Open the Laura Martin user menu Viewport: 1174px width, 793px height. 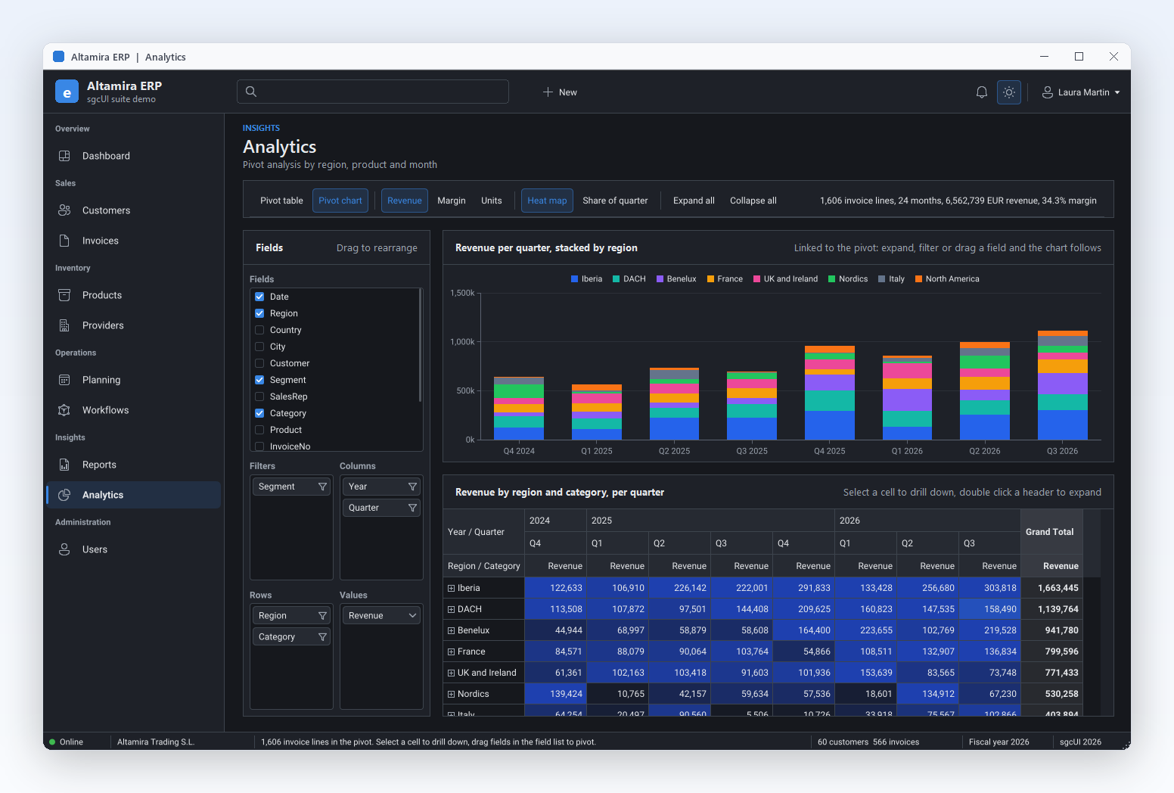pyautogui.click(x=1081, y=92)
